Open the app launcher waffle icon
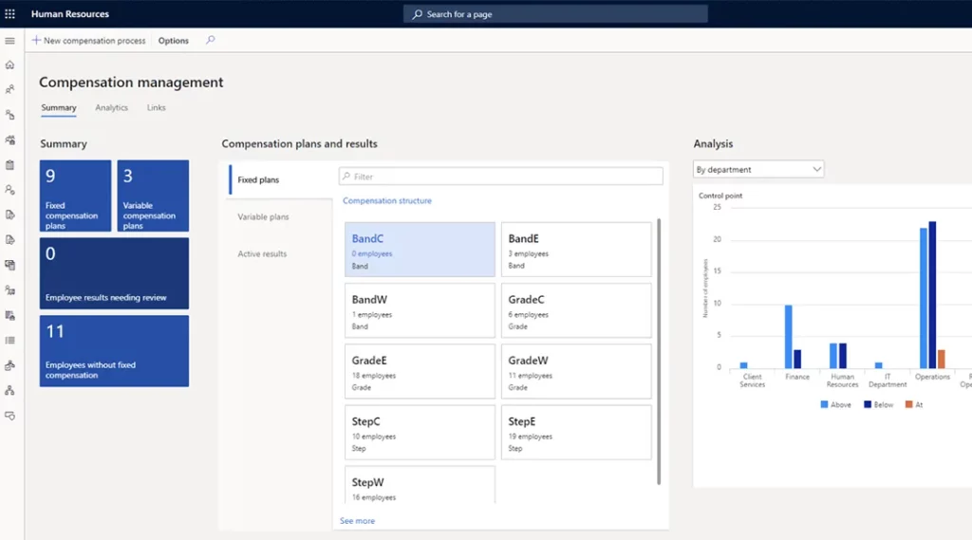 [9, 13]
